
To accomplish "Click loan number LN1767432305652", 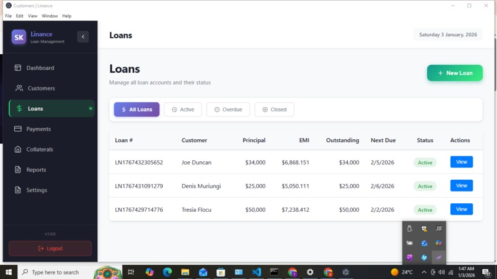I will (x=139, y=163).
